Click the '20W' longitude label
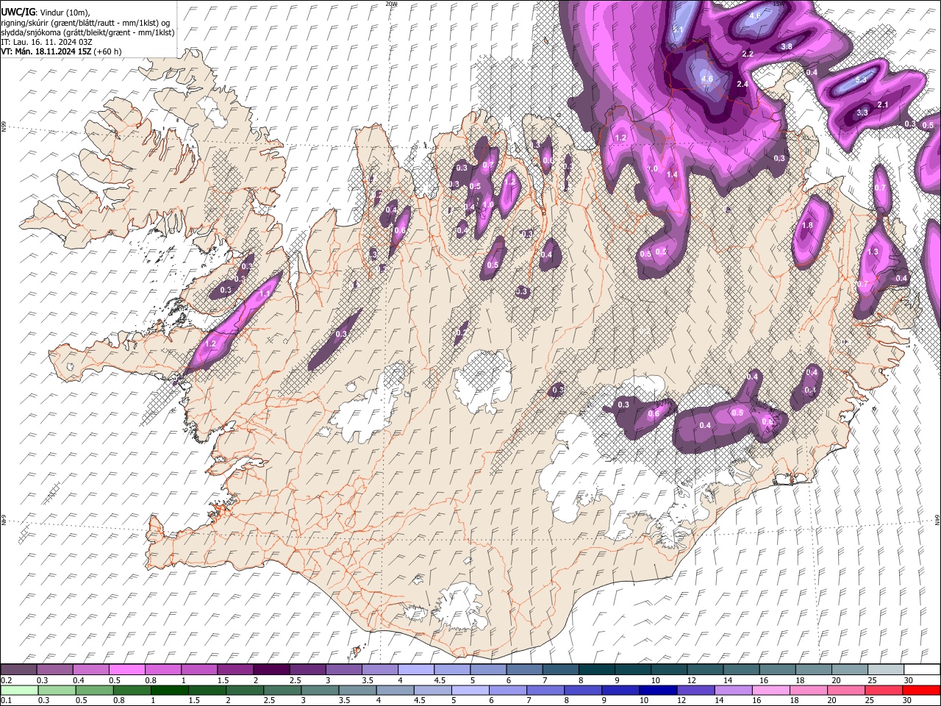 point(391,4)
